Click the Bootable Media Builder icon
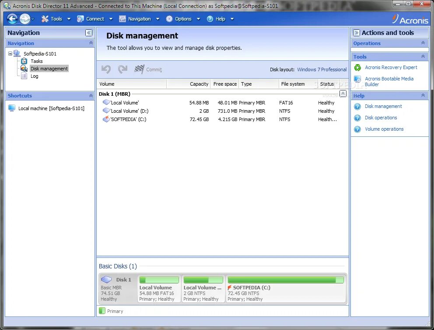 [x=357, y=79]
